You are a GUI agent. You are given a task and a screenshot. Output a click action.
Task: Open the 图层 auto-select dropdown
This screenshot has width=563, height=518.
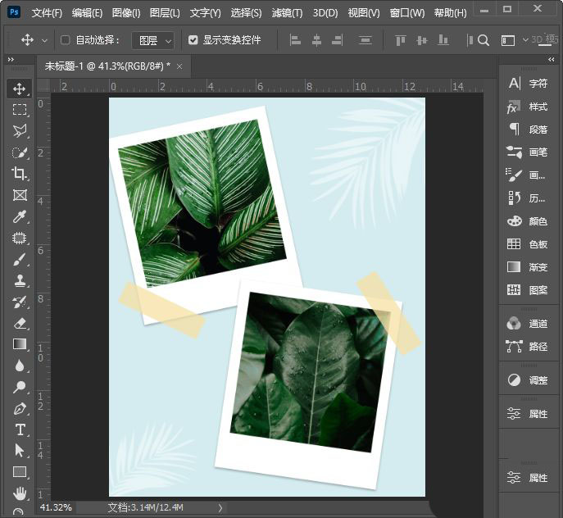coord(153,40)
